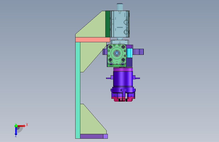This screenshot has width=219, height=142.
Task: Select the purple block left of green flange
Action: coord(105,52)
